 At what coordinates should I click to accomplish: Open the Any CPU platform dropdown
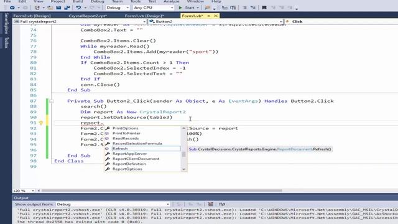(154, 7)
